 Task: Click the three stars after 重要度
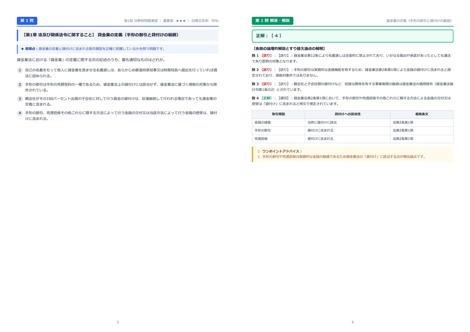click(181, 21)
